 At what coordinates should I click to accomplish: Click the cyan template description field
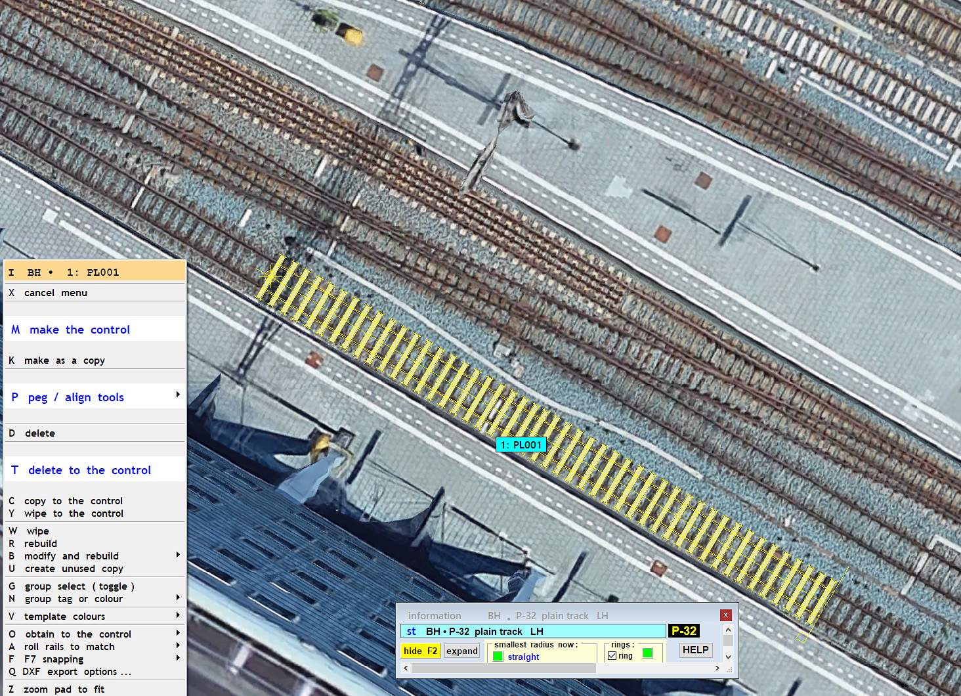click(x=533, y=631)
